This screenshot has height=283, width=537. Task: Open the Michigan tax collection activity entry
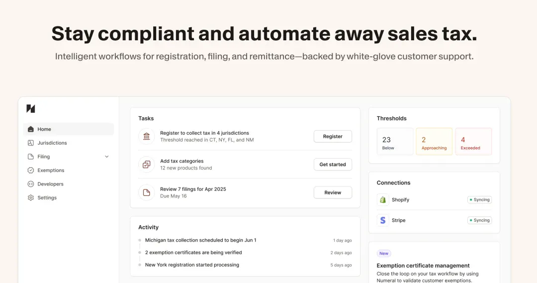(x=245, y=240)
